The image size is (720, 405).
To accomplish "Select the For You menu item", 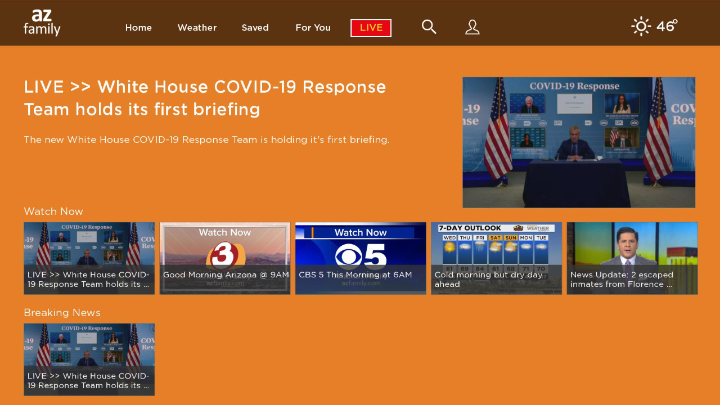I will (313, 28).
